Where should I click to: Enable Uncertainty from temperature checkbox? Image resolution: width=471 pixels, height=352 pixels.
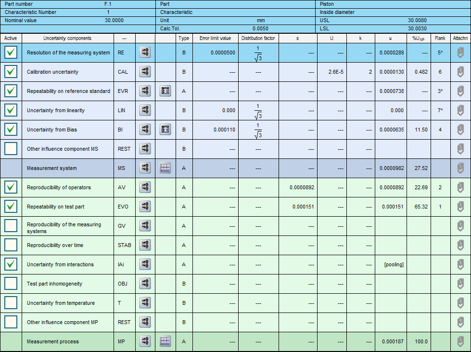[11, 302]
